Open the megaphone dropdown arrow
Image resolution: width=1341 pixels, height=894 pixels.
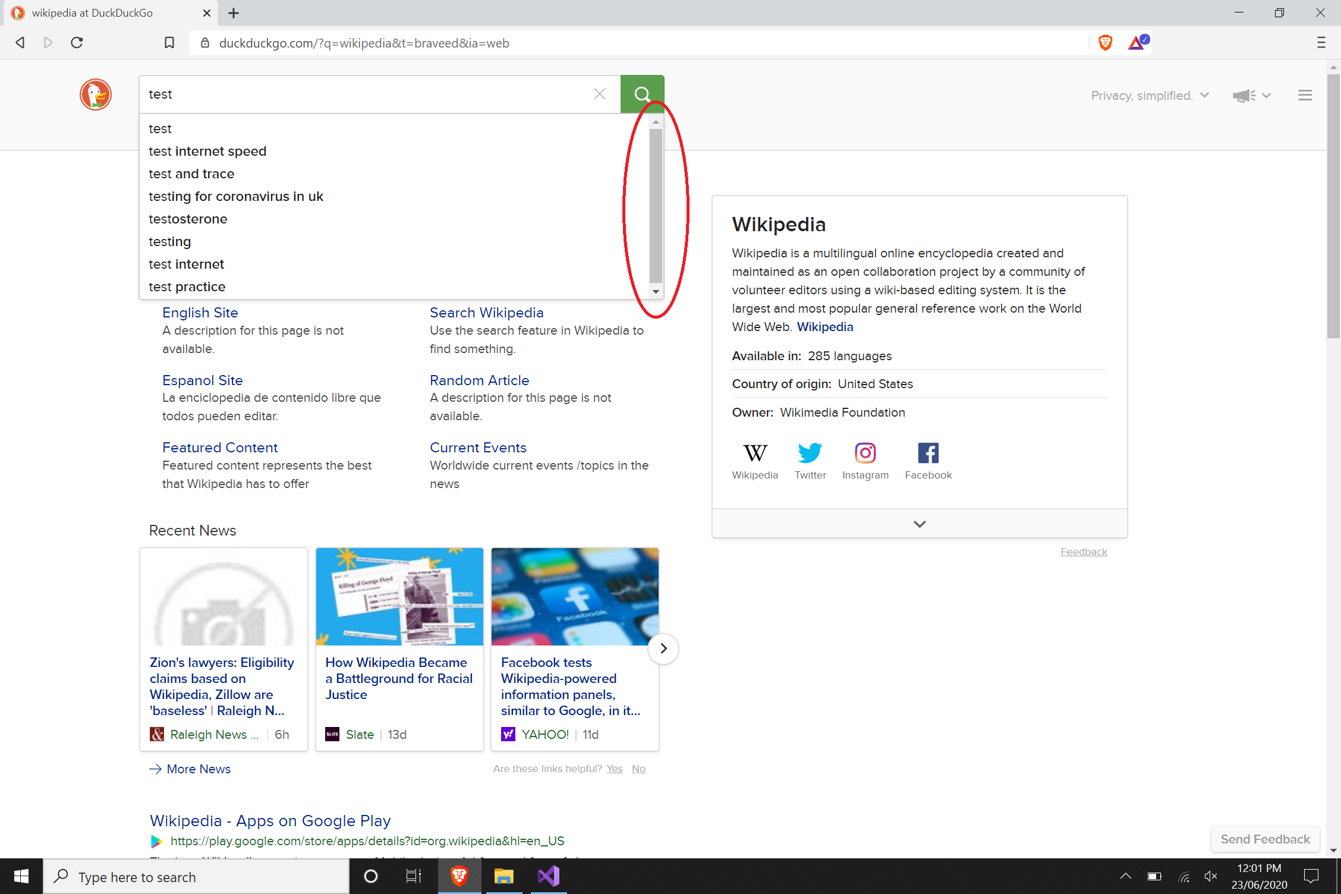1267,95
